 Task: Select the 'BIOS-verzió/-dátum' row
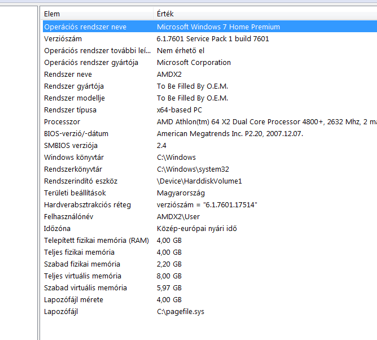point(210,133)
